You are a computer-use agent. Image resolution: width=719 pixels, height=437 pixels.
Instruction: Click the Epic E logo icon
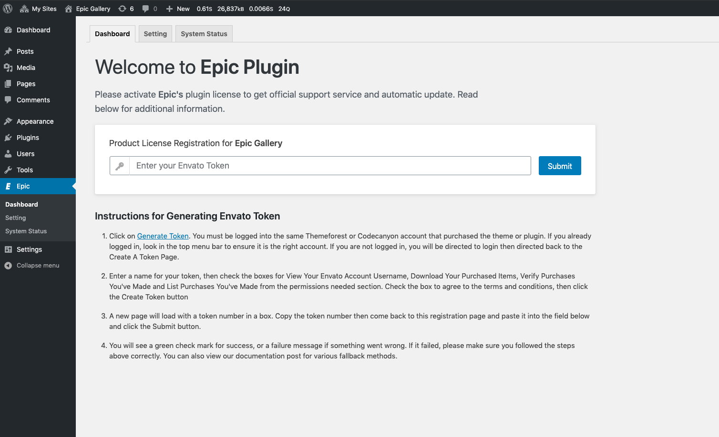point(8,186)
